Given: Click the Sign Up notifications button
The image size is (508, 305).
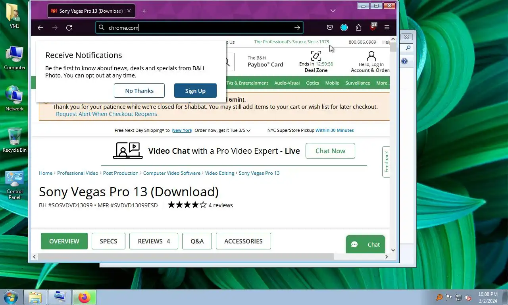Looking at the screenshot, I should point(195,91).
